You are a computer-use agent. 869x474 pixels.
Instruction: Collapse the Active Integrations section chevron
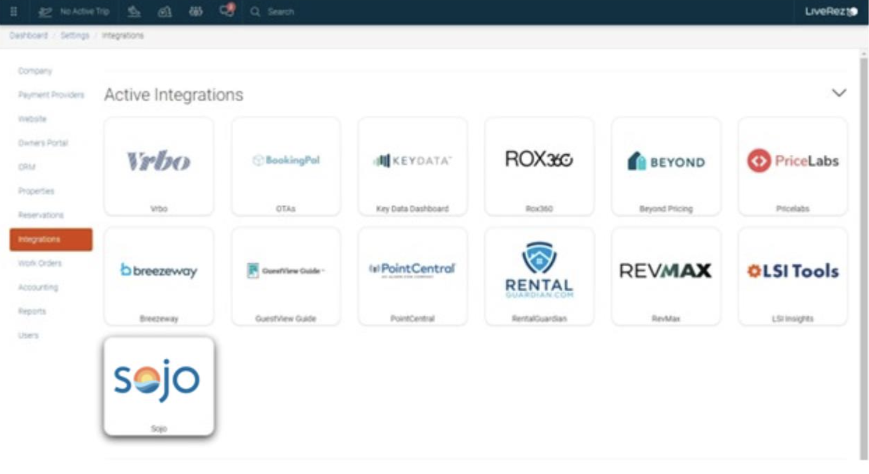click(838, 93)
